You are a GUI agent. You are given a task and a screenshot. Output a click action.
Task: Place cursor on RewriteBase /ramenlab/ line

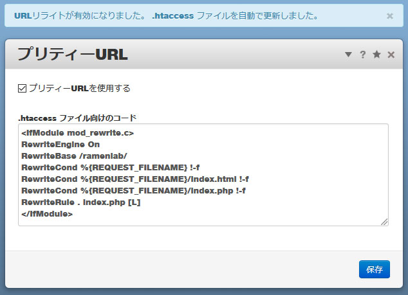(x=74, y=156)
